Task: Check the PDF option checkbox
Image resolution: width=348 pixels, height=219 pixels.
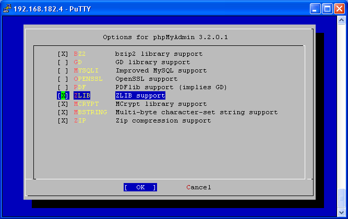Action: (x=63, y=87)
